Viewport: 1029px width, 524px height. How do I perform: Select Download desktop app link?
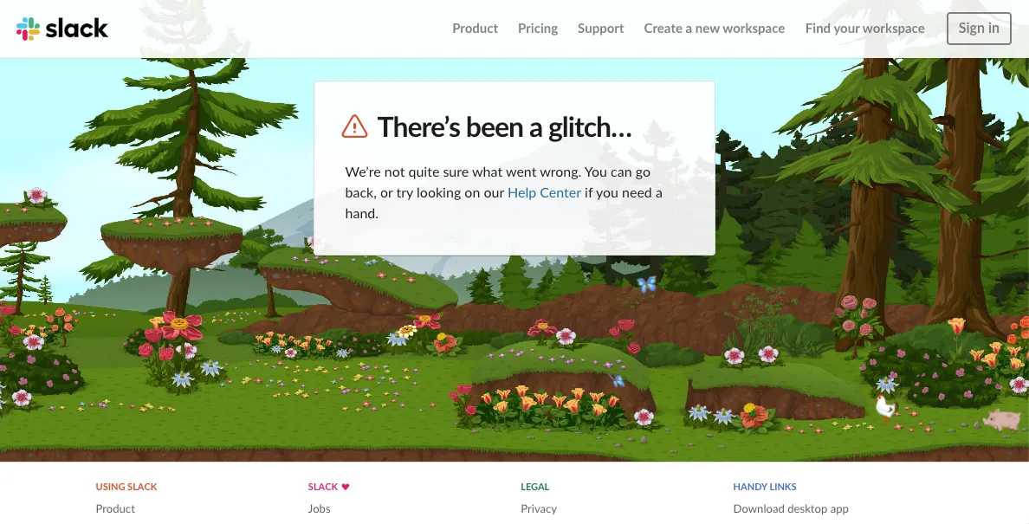pos(791,509)
